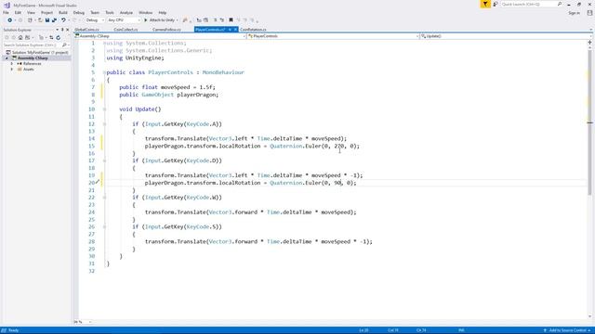Click the pin icon on PlayerControls.cs tab
This screenshot has width=595, height=334.
pos(230,29)
